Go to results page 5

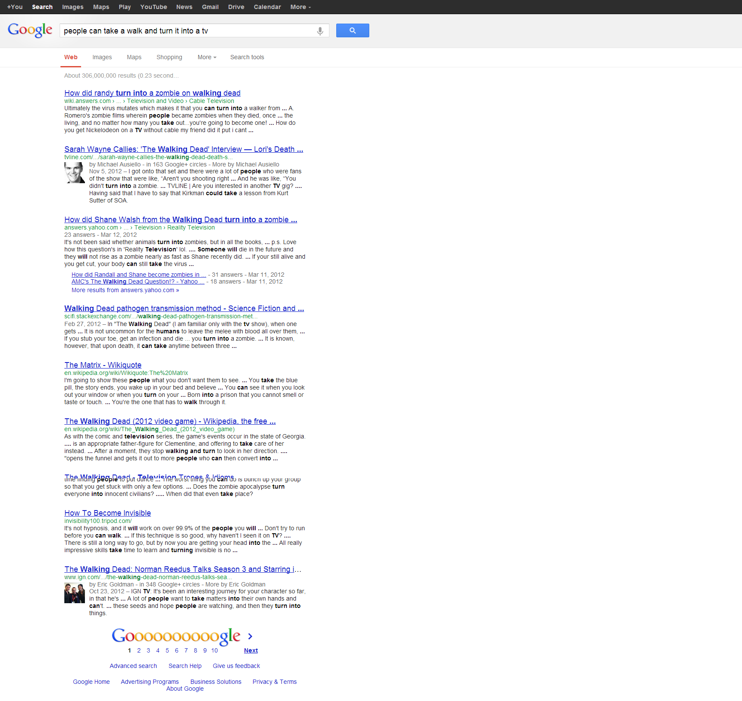click(167, 650)
